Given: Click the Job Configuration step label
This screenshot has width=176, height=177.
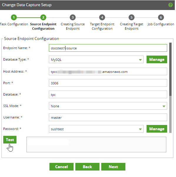Looking at the screenshot, I should [161, 24].
